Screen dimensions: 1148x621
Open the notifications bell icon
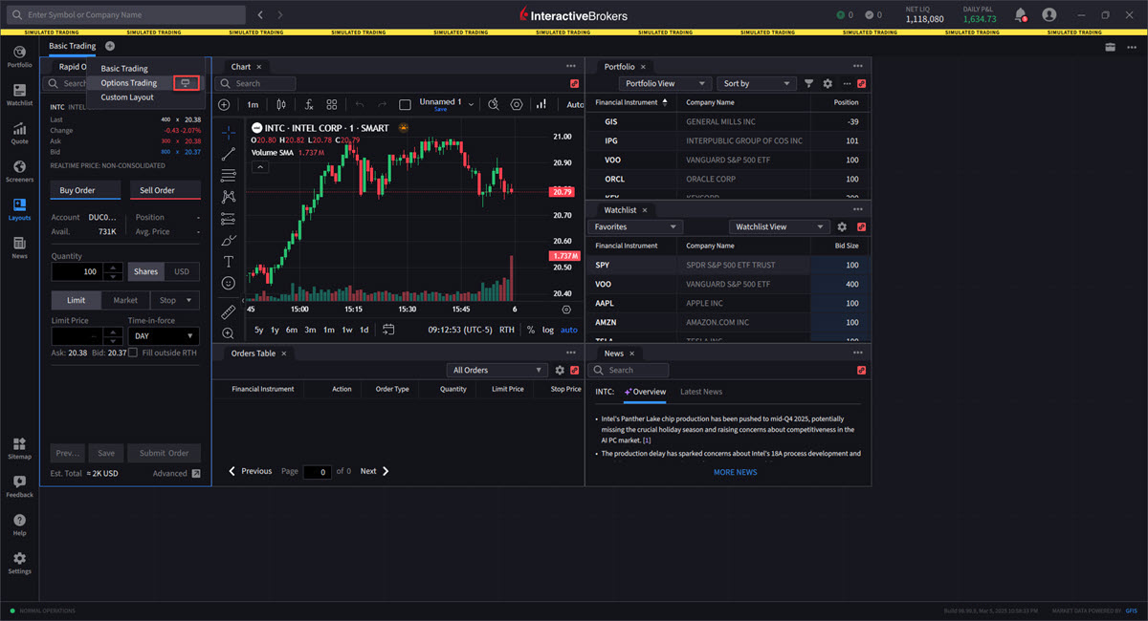tap(1020, 14)
